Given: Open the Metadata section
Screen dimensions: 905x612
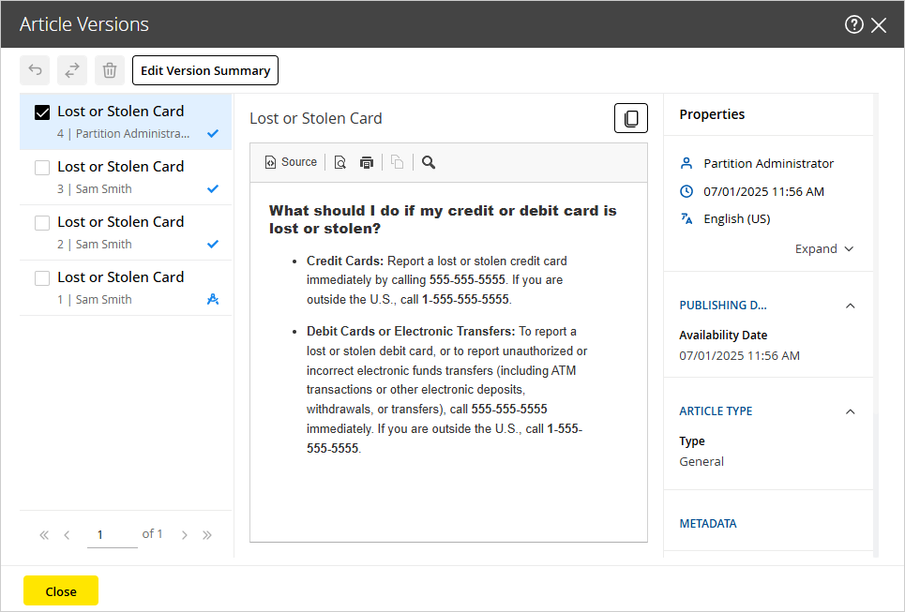Looking at the screenshot, I should (x=708, y=524).
